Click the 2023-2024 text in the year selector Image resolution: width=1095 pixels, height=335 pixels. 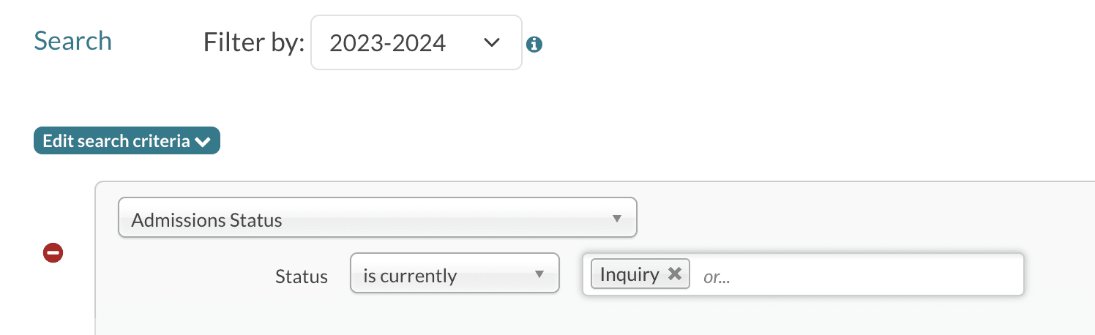point(387,43)
